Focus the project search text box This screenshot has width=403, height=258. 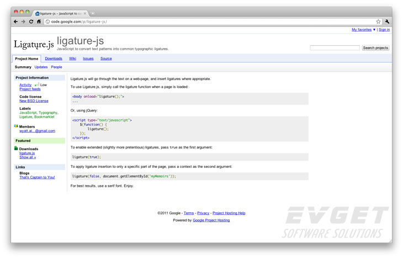tap(335, 48)
